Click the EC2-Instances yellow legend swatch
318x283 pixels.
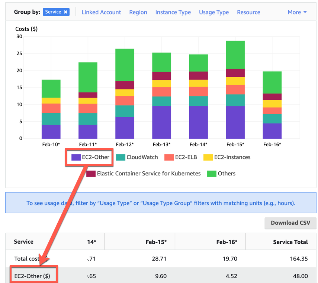[x=208, y=157]
